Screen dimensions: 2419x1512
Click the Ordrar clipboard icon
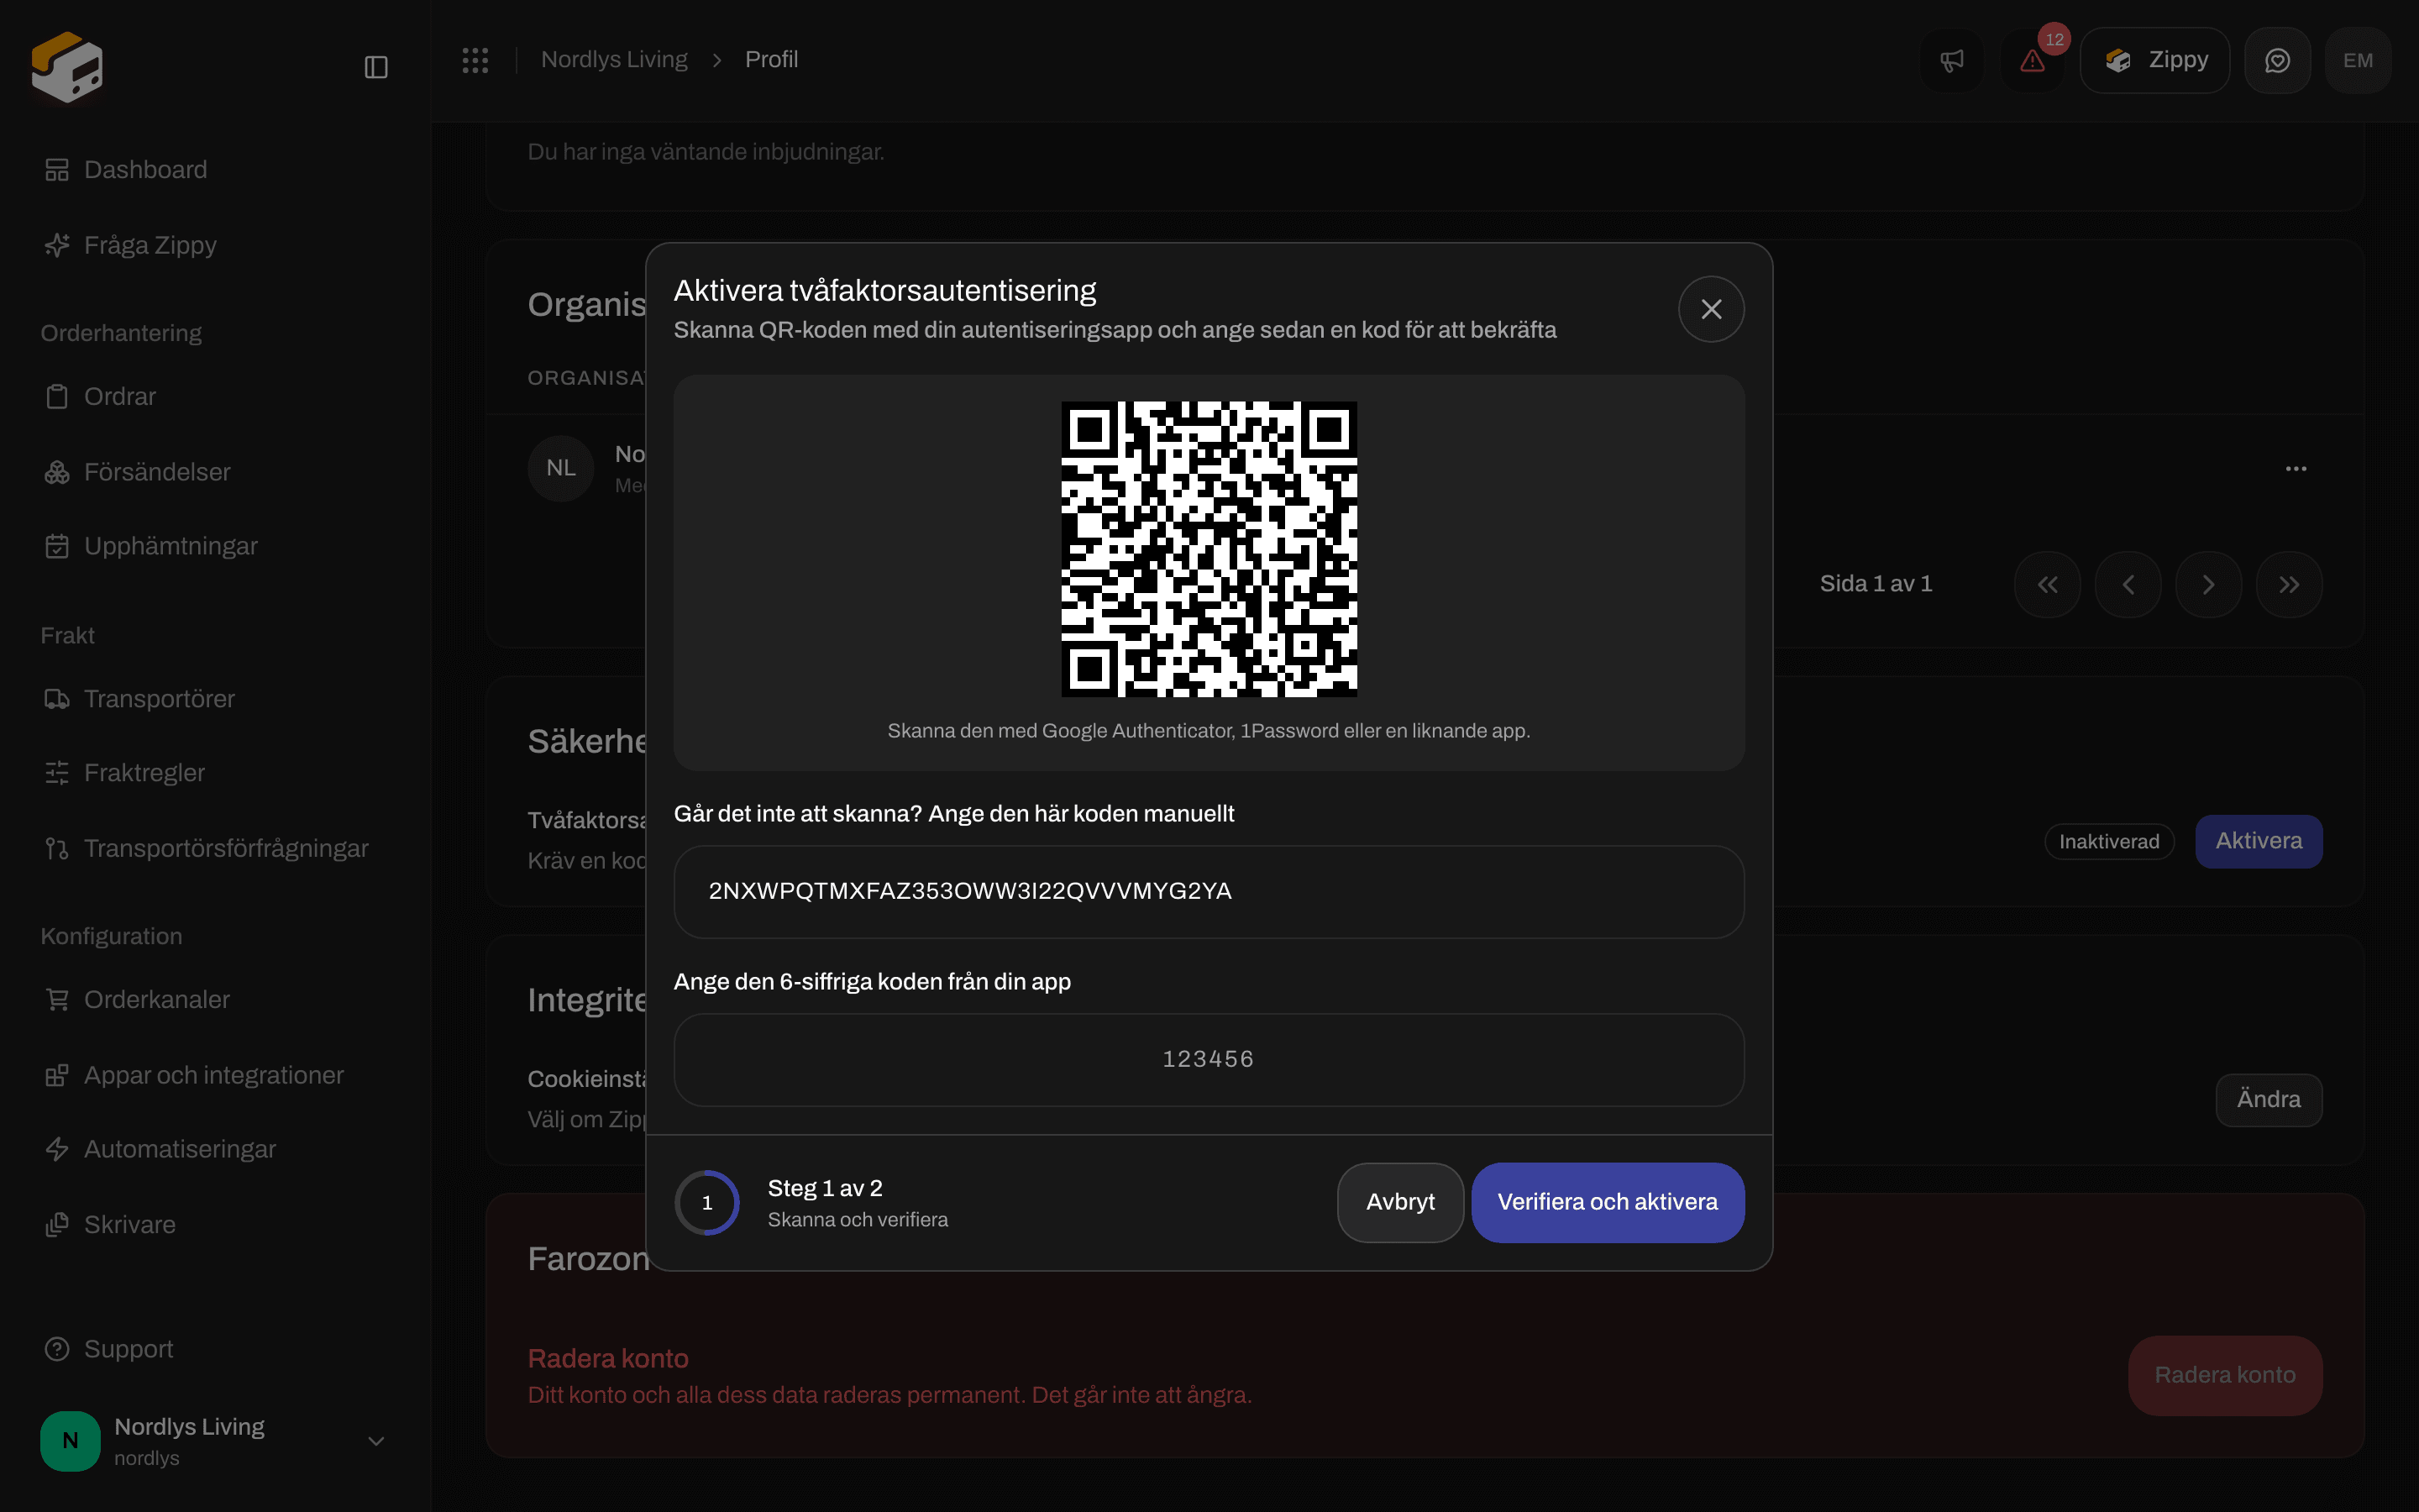pos(57,396)
